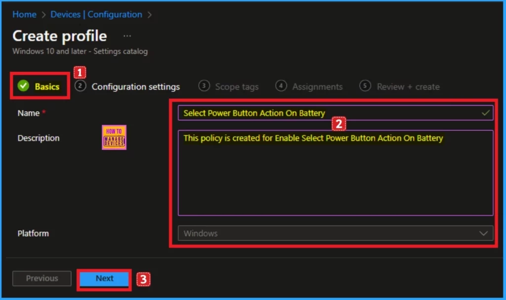Click the validation checkmark in Name field
This screenshot has width=506, height=300.
click(x=485, y=113)
